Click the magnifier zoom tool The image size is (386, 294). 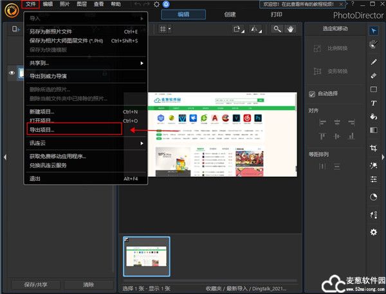(x=277, y=29)
